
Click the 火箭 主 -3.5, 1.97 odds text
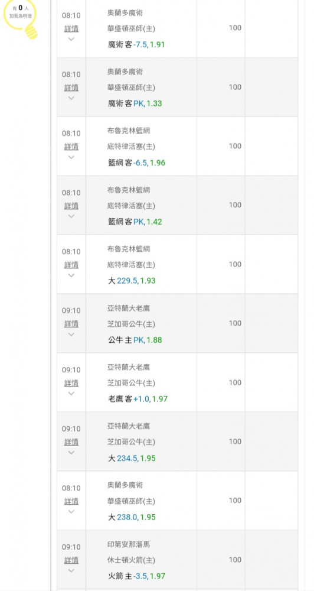137,576
